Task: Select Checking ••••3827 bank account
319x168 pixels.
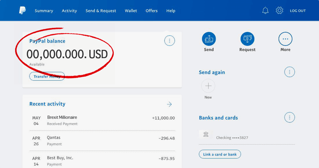Action: tap(232, 138)
